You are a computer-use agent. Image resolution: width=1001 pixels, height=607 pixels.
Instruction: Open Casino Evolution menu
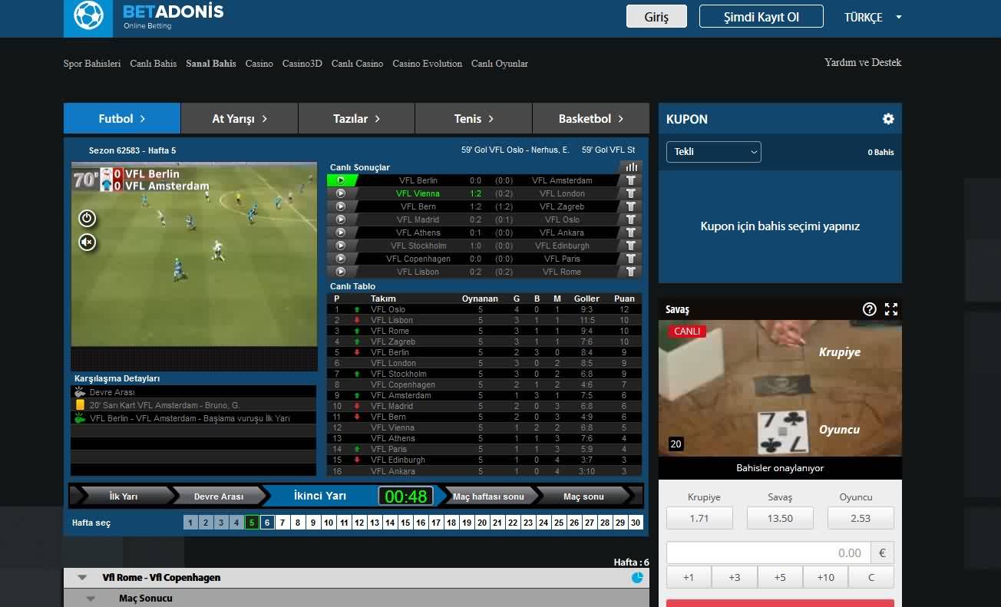click(x=428, y=64)
